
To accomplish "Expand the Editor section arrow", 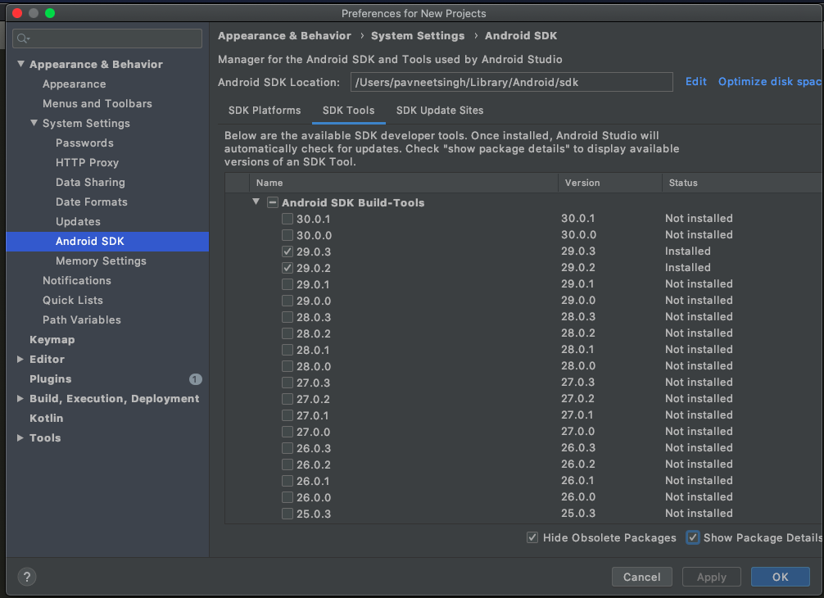I will click(x=20, y=360).
